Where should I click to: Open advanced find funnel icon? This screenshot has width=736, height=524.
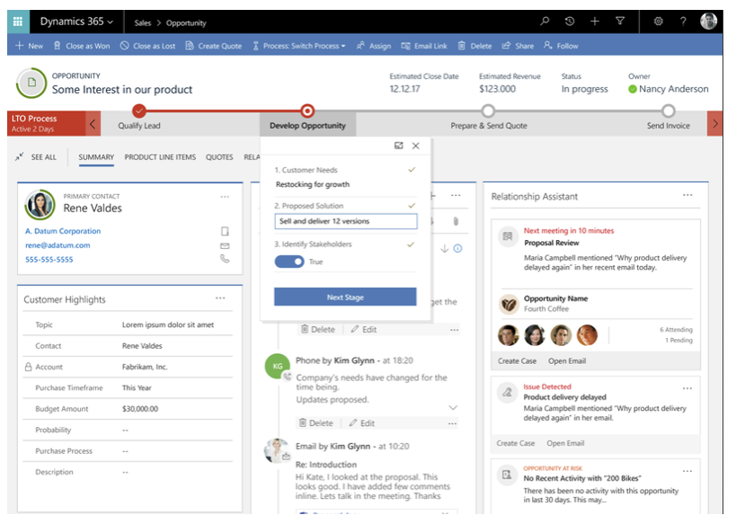click(x=620, y=22)
